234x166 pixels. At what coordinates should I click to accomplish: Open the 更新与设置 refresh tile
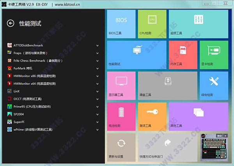click(121, 148)
